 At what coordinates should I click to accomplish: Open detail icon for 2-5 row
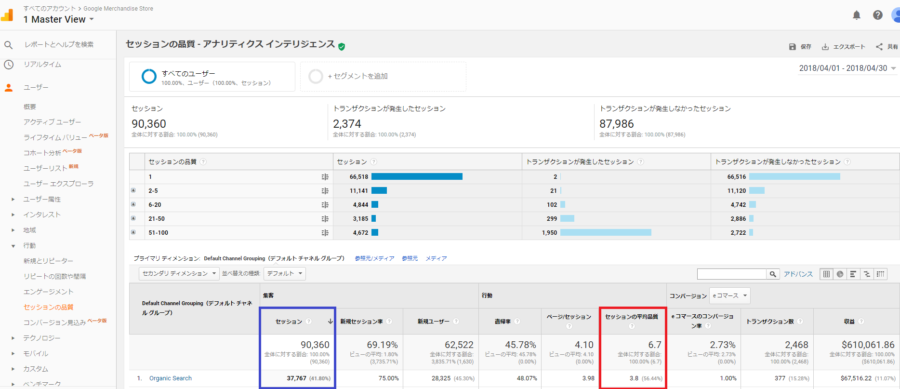pyautogui.click(x=325, y=191)
